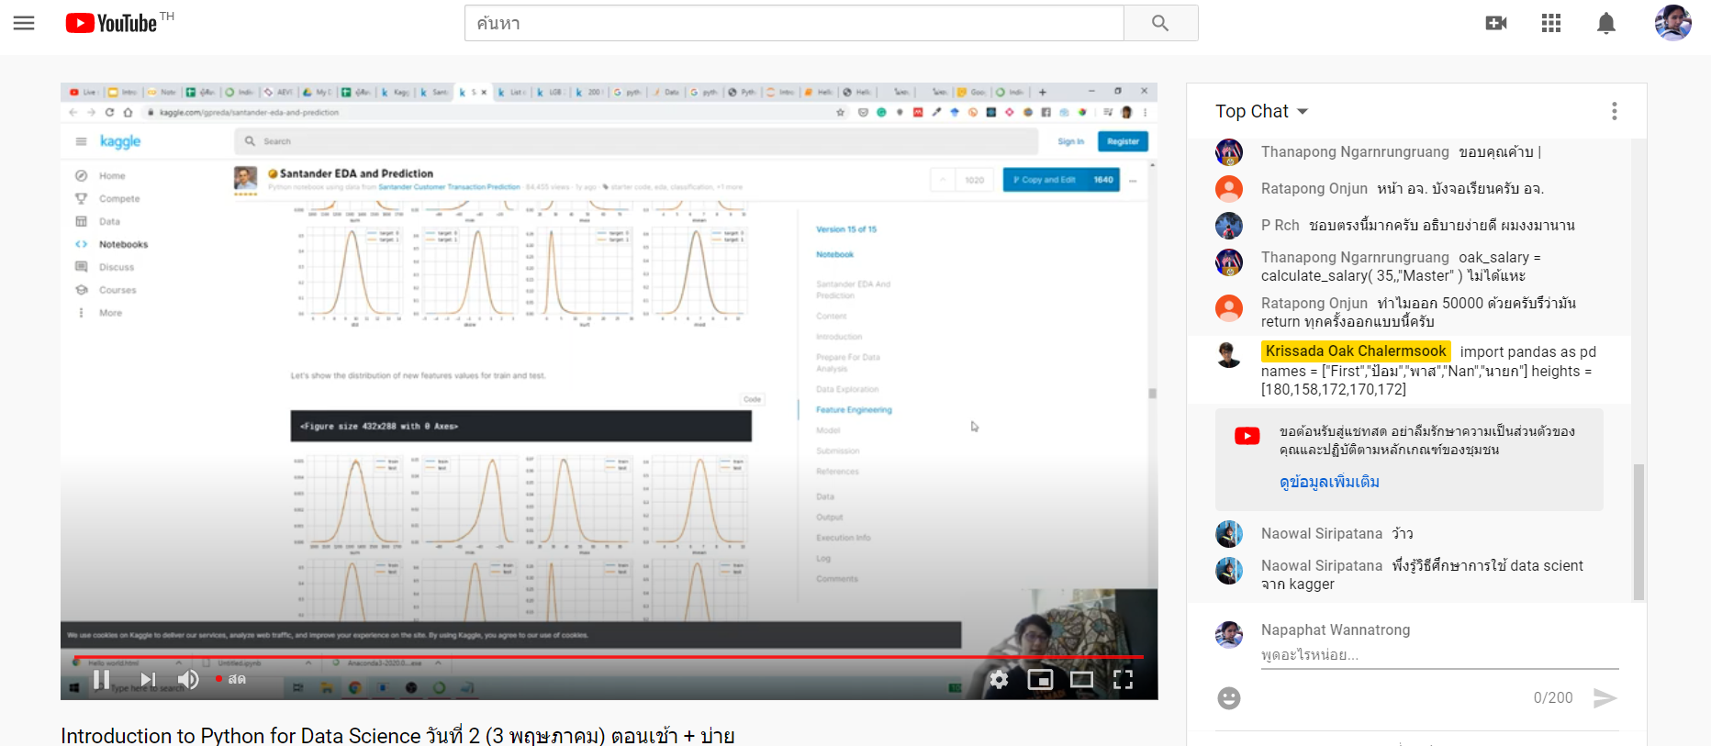Mute the video using the speaker icon
Image resolution: width=1711 pixels, height=746 pixels.
tap(188, 679)
